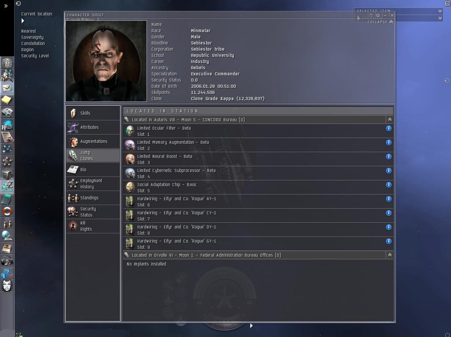Expand the Selected Item panel chevron
451x337 pixels.
(x=440, y=11)
